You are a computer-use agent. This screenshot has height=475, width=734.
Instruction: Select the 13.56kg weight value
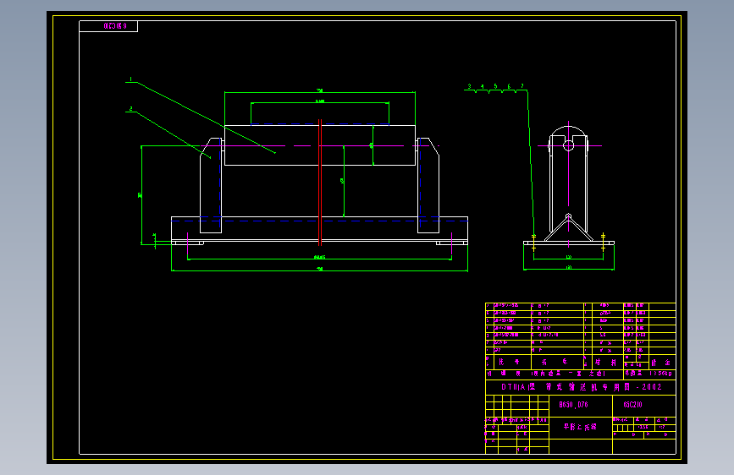[x=660, y=374]
